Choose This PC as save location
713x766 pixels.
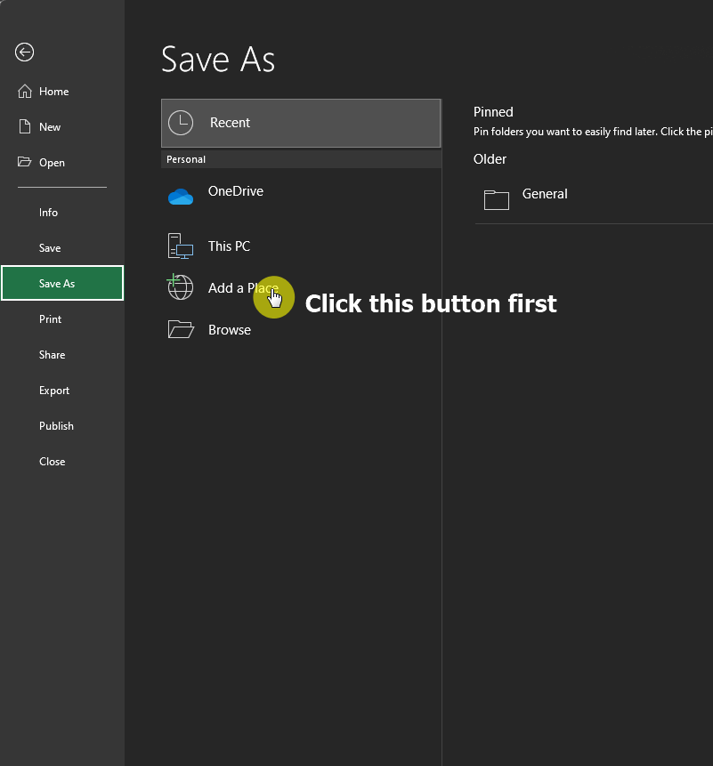pyautogui.click(x=301, y=246)
